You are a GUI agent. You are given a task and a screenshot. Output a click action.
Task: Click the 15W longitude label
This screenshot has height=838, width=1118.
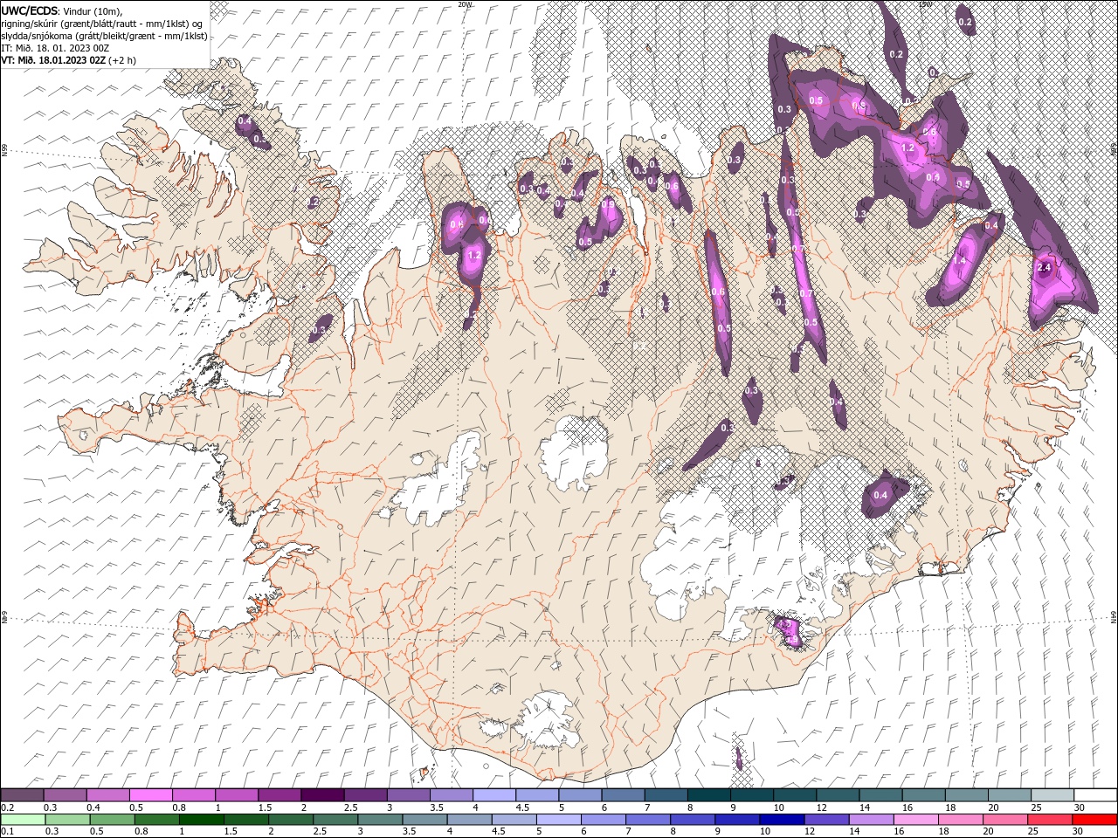[925, 4]
